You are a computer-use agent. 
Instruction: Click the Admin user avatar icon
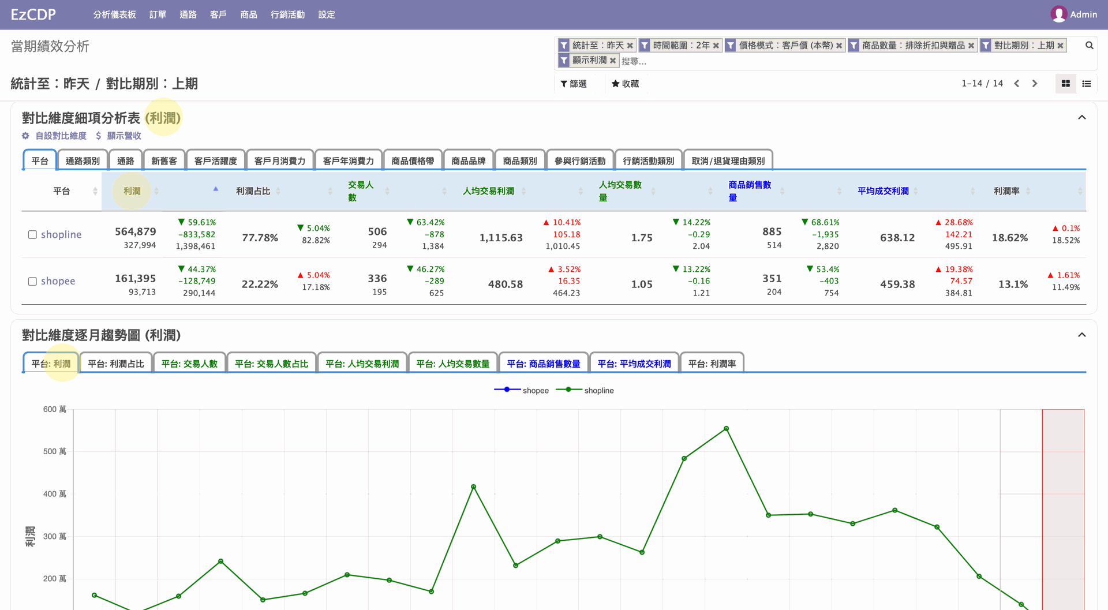pos(1058,14)
